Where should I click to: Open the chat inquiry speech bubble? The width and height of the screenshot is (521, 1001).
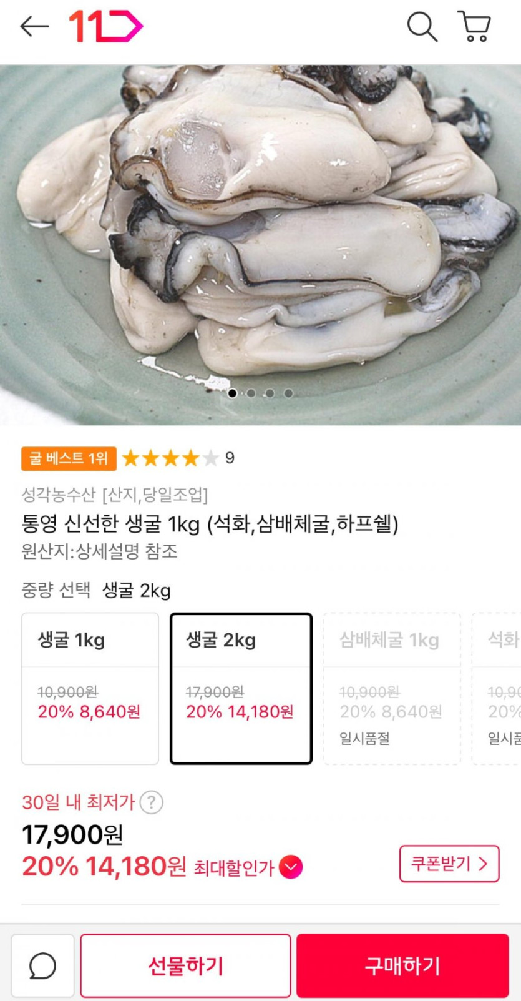pyautogui.click(x=43, y=965)
